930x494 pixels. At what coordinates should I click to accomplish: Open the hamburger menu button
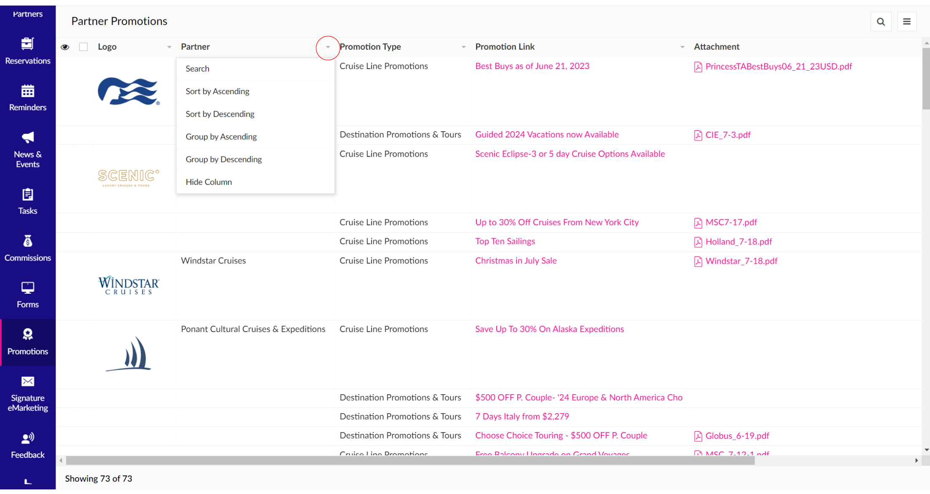click(x=907, y=21)
